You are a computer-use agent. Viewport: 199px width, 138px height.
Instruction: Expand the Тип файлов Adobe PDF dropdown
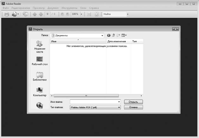[x=95, y=107]
